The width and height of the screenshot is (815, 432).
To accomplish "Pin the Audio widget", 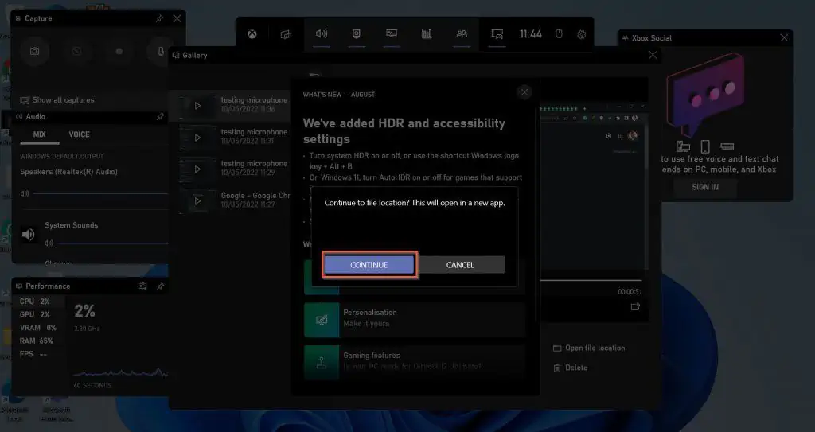I will [x=160, y=116].
